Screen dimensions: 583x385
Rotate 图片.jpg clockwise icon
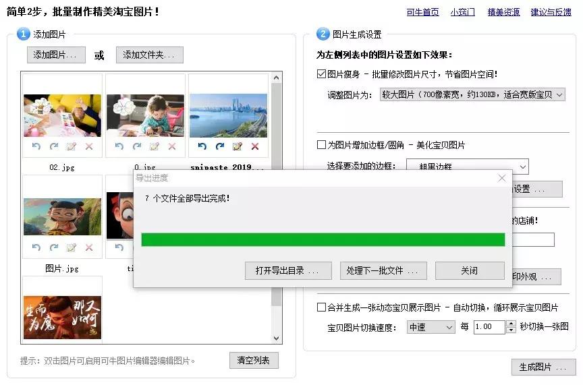coord(54,247)
